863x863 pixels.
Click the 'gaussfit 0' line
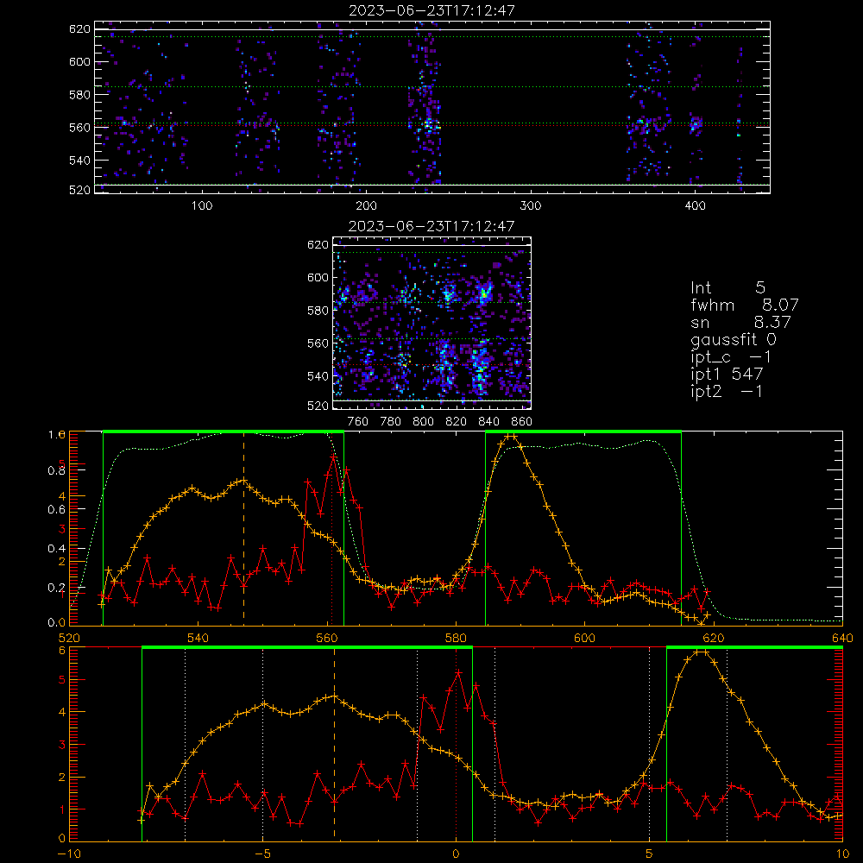(x=734, y=339)
